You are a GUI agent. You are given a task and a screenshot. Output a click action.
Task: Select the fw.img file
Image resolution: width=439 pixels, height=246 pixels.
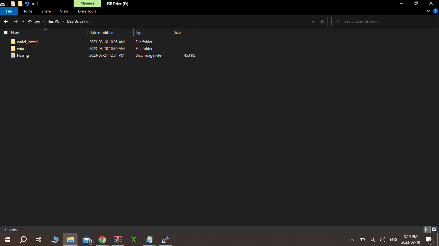[x=23, y=55]
